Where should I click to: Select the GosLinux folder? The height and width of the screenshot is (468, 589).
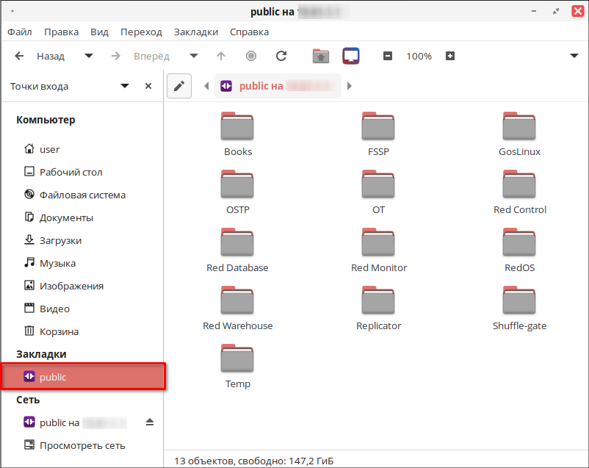(x=519, y=134)
